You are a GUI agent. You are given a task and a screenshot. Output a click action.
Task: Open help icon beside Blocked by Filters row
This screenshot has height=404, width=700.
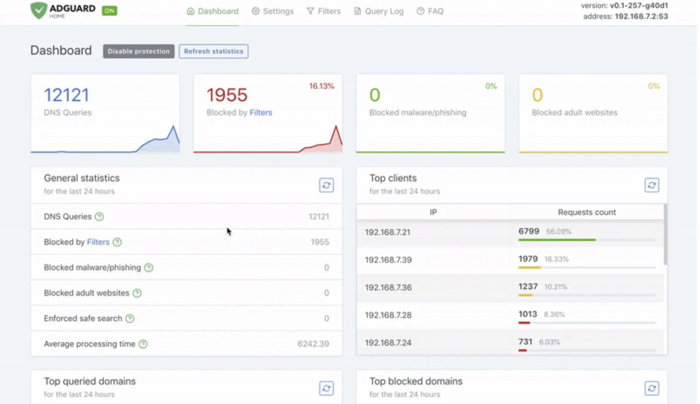[x=117, y=242]
